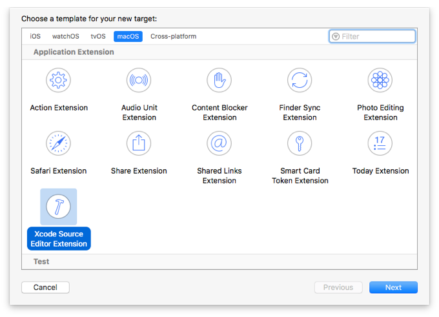Screen dimensions: 439x317
Task: Select the Today Extension calendar icon
Action: [x=380, y=143]
